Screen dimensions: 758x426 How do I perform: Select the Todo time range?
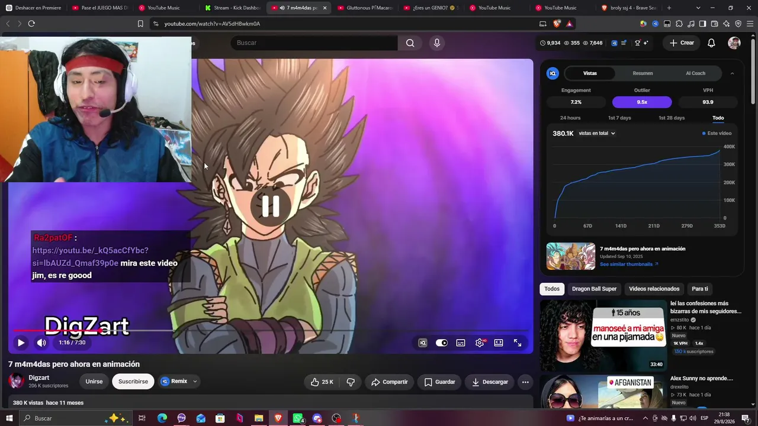pyautogui.click(x=718, y=118)
